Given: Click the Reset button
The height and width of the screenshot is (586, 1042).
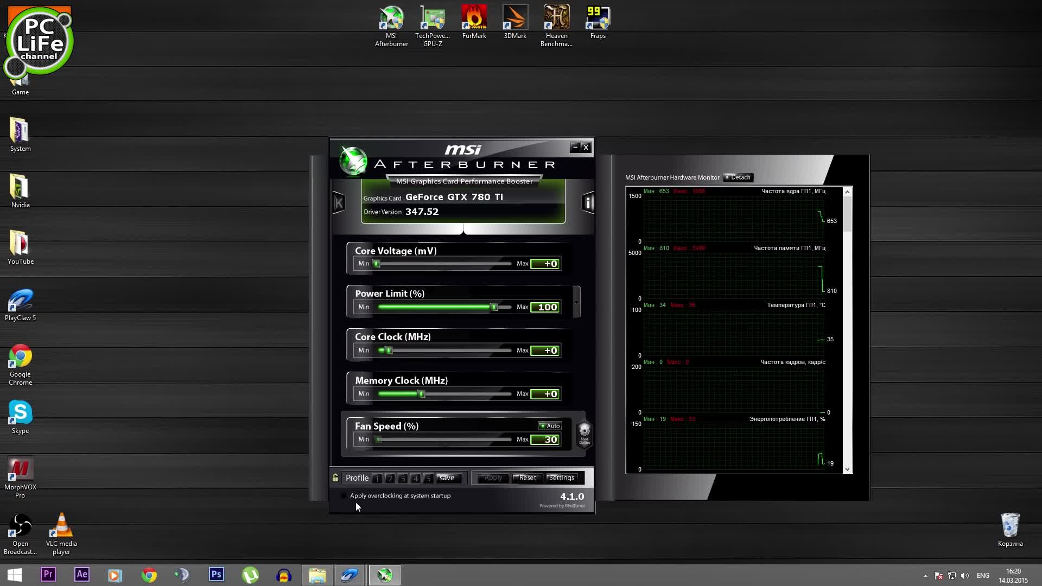Looking at the screenshot, I should click(527, 478).
